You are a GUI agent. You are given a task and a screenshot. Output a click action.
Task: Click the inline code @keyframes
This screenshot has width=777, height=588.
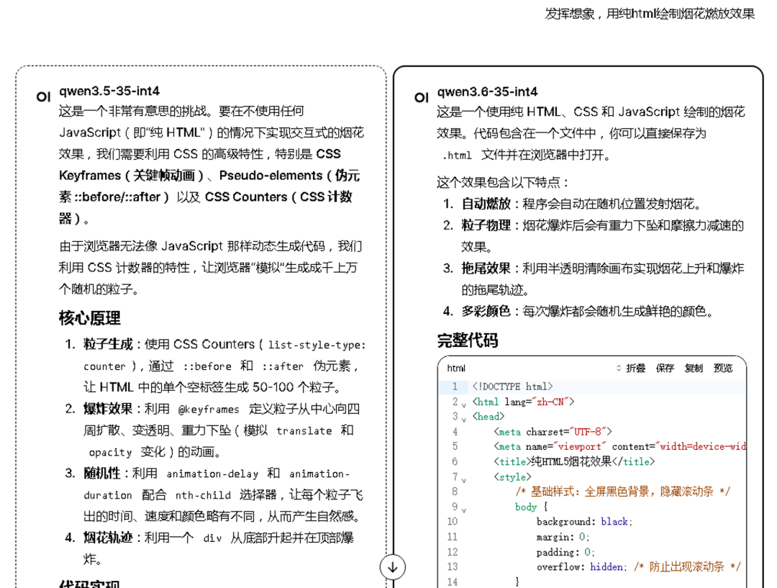click(209, 410)
